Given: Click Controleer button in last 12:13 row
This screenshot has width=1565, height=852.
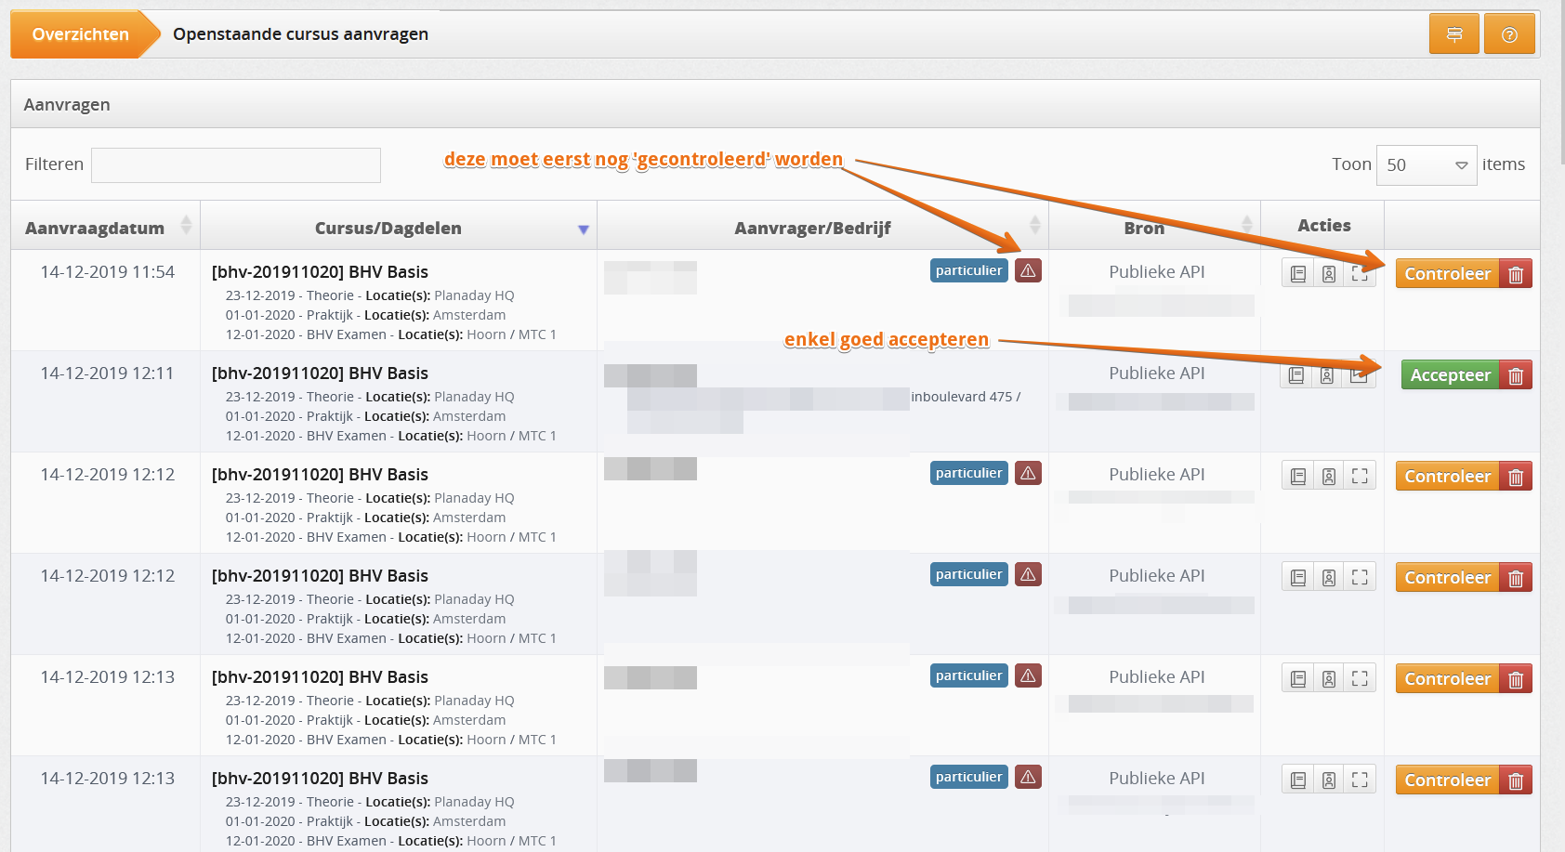Looking at the screenshot, I should (x=1447, y=780).
